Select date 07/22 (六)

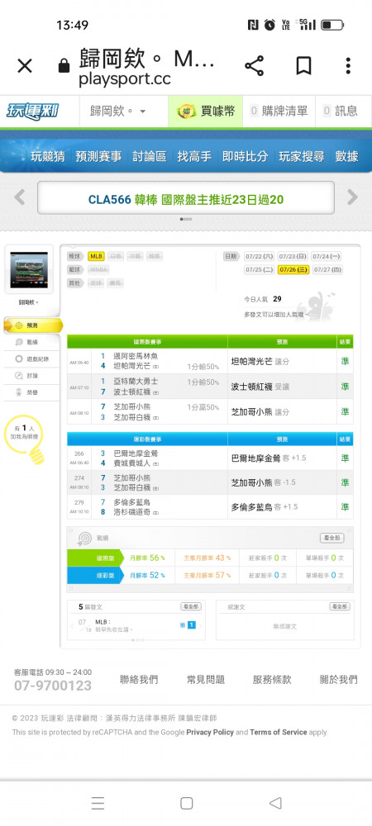[x=260, y=256]
